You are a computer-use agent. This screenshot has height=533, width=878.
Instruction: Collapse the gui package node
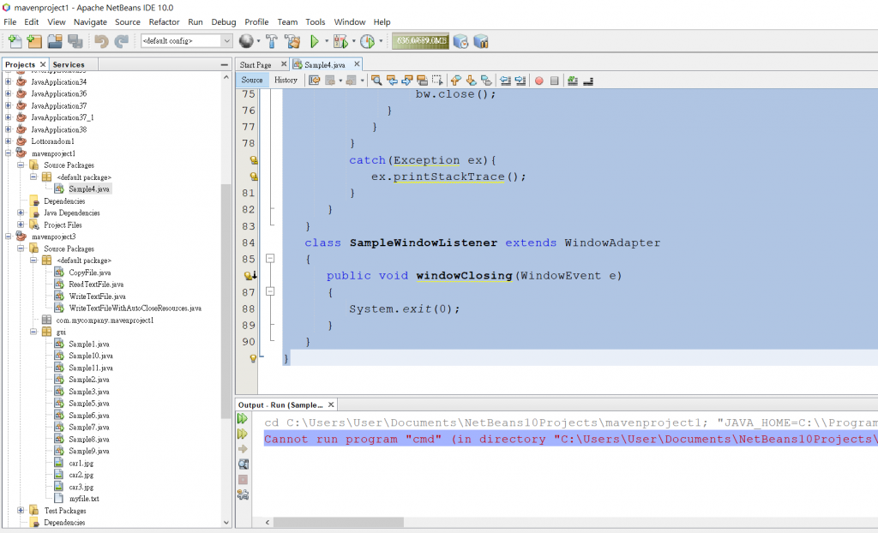click(33, 332)
